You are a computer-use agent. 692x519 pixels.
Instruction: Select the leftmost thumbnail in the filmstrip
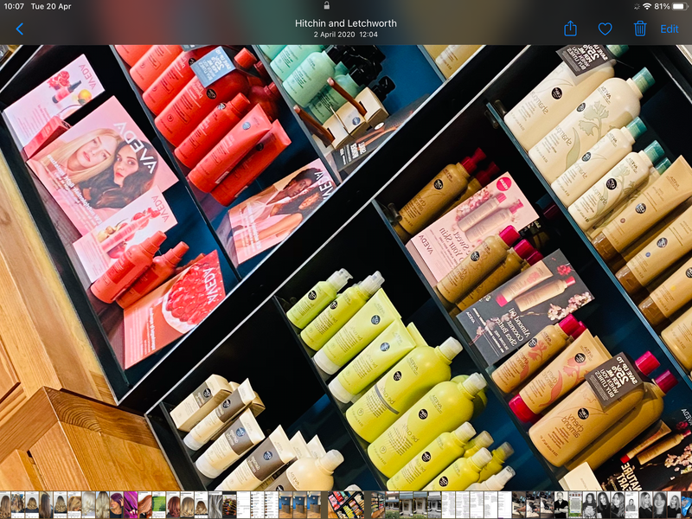click(4, 504)
